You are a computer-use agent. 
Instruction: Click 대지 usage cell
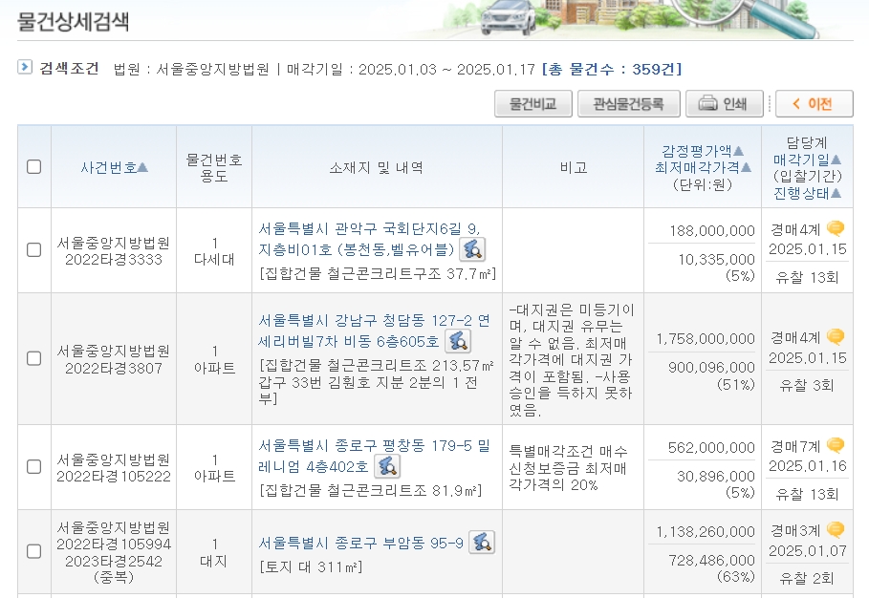pyautogui.click(x=214, y=561)
